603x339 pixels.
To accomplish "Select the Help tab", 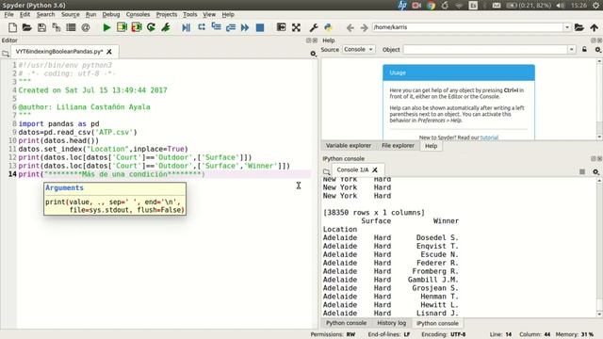I will click(432, 146).
